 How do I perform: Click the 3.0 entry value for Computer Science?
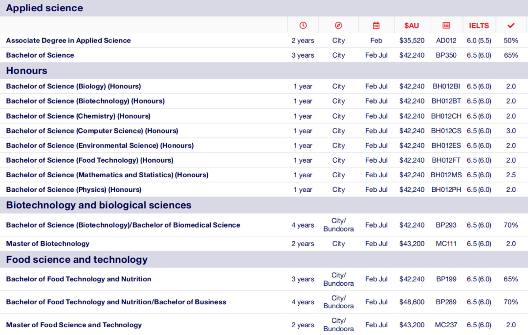511,131
